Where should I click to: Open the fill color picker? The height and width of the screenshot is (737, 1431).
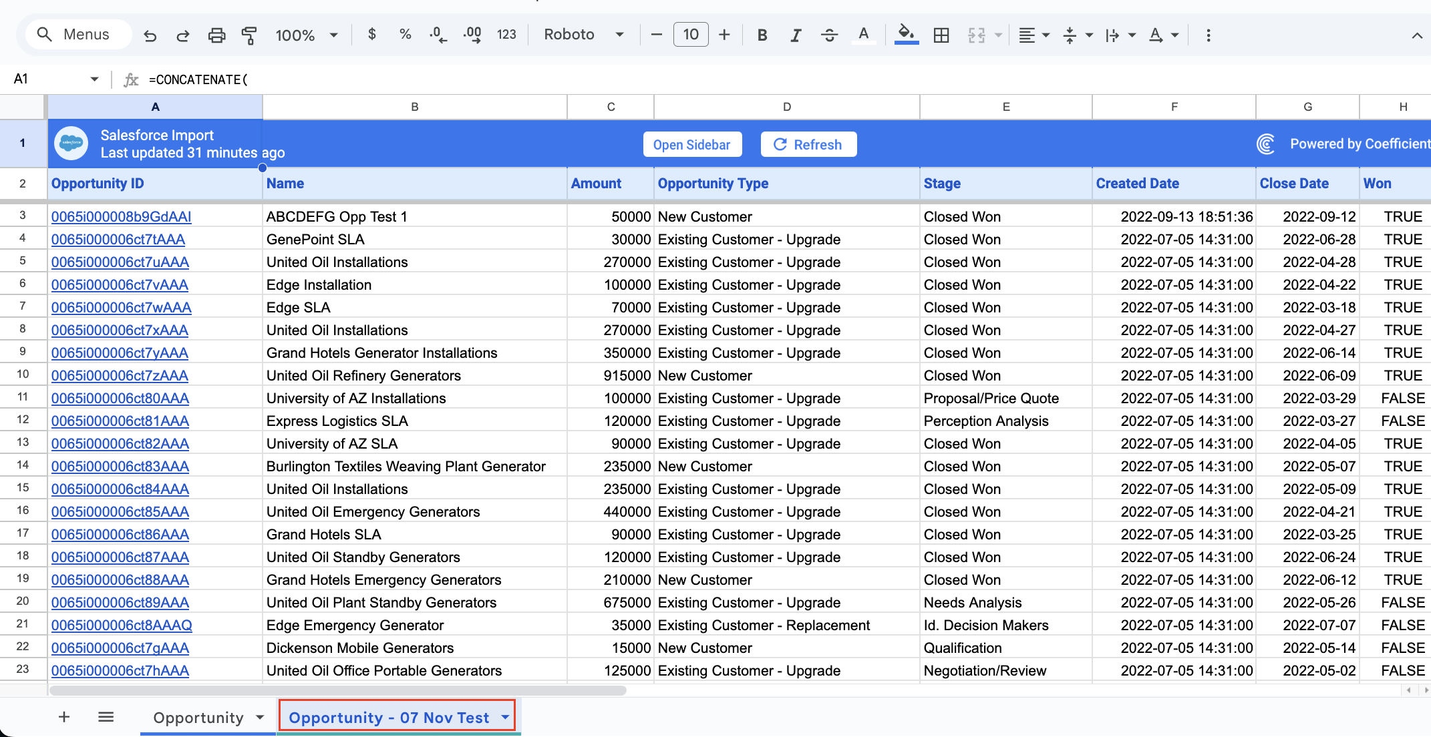coord(906,35)
